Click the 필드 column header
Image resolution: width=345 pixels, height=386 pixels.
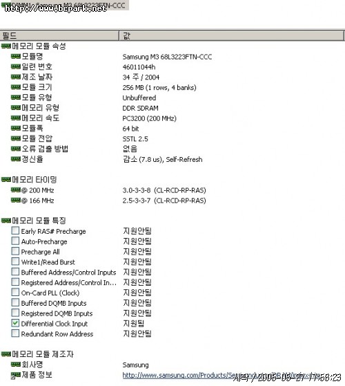coord(59,36)
